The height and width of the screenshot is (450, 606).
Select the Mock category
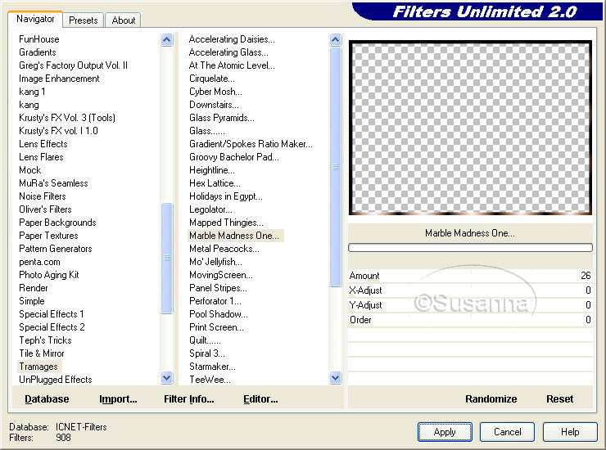30,170
